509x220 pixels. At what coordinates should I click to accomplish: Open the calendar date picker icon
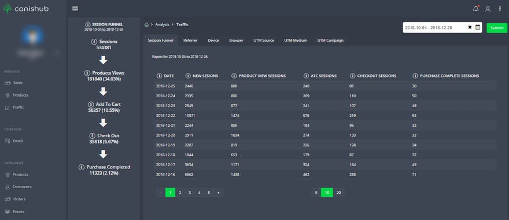(x=478, y=27)
